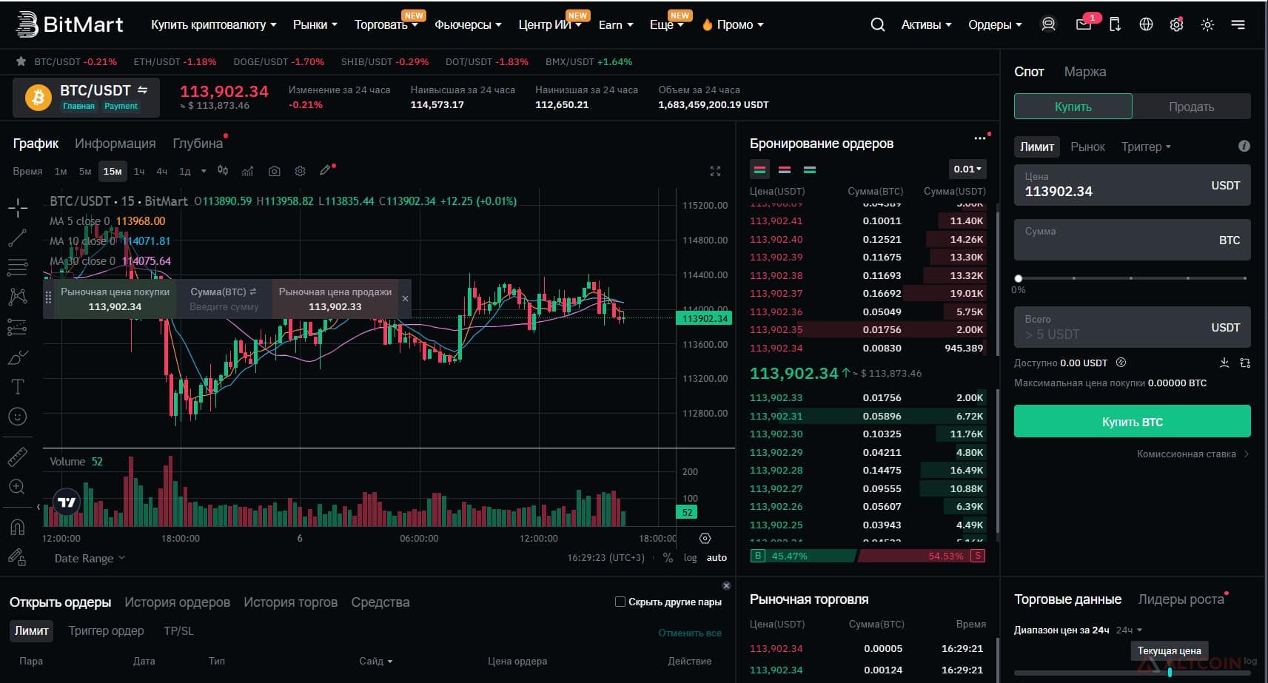Select the text annotation tool

pos(18,386)
